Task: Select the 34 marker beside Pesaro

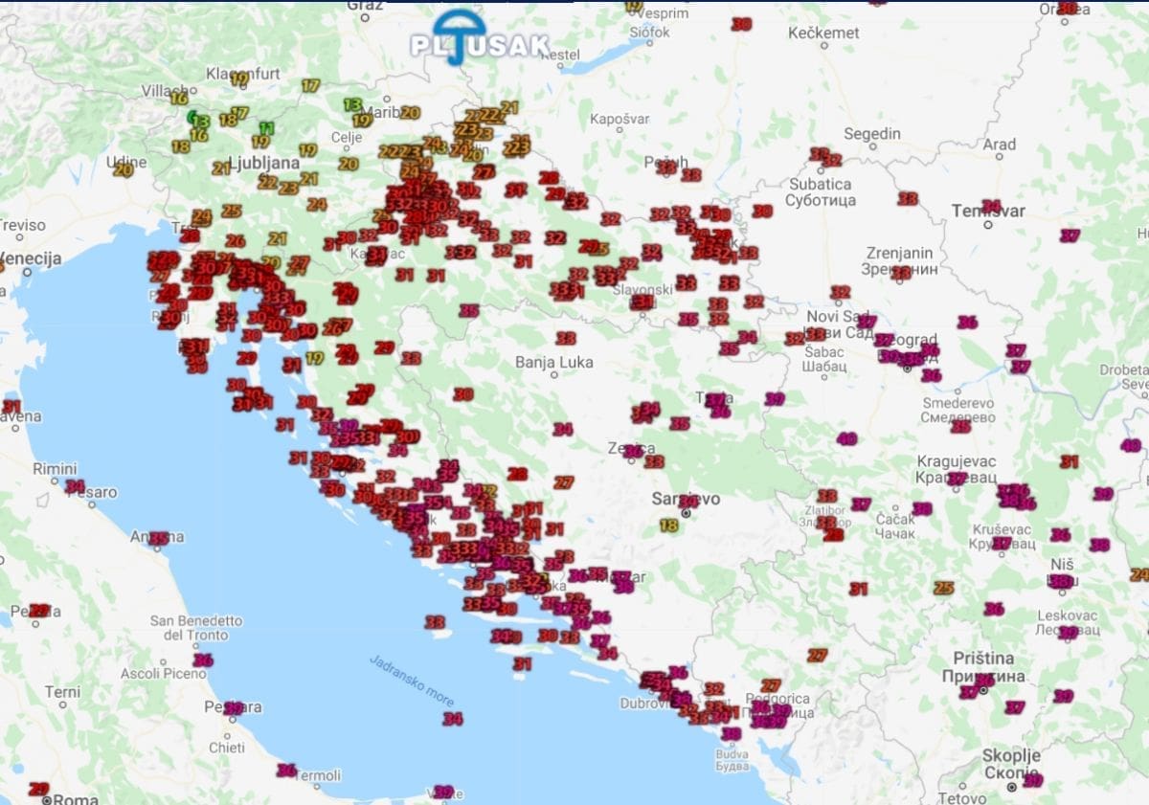Action: 75,485
